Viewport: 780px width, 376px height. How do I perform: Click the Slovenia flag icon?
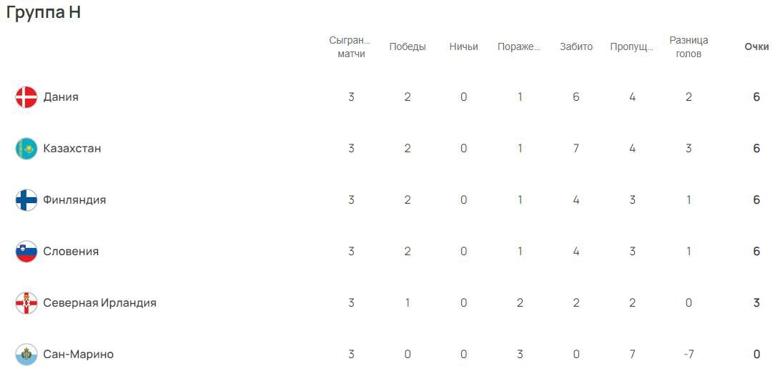(26, 251)
